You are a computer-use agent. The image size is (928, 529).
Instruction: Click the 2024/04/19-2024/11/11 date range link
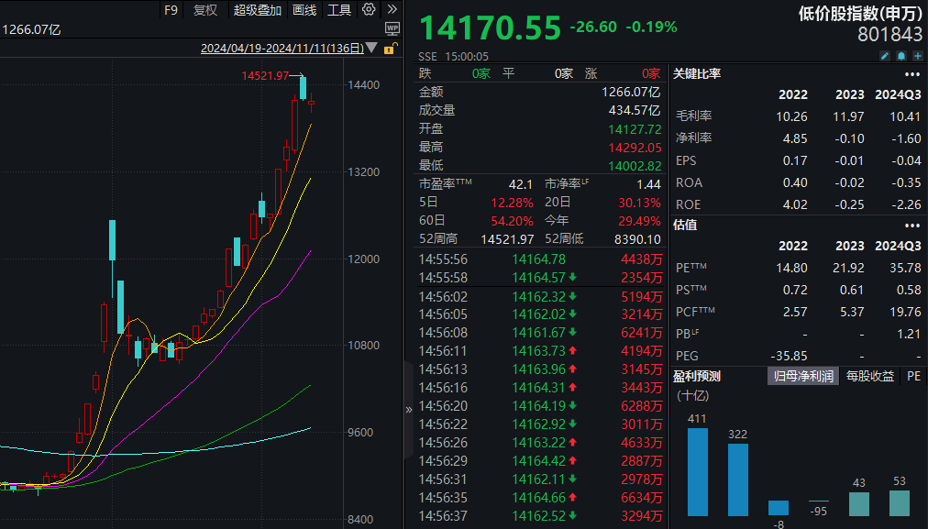pos(282,49)
